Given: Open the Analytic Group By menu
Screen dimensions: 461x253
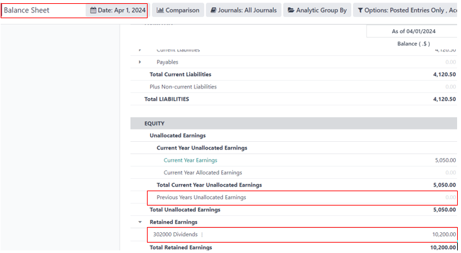Looking at the screenshot, I should point(317,10).
